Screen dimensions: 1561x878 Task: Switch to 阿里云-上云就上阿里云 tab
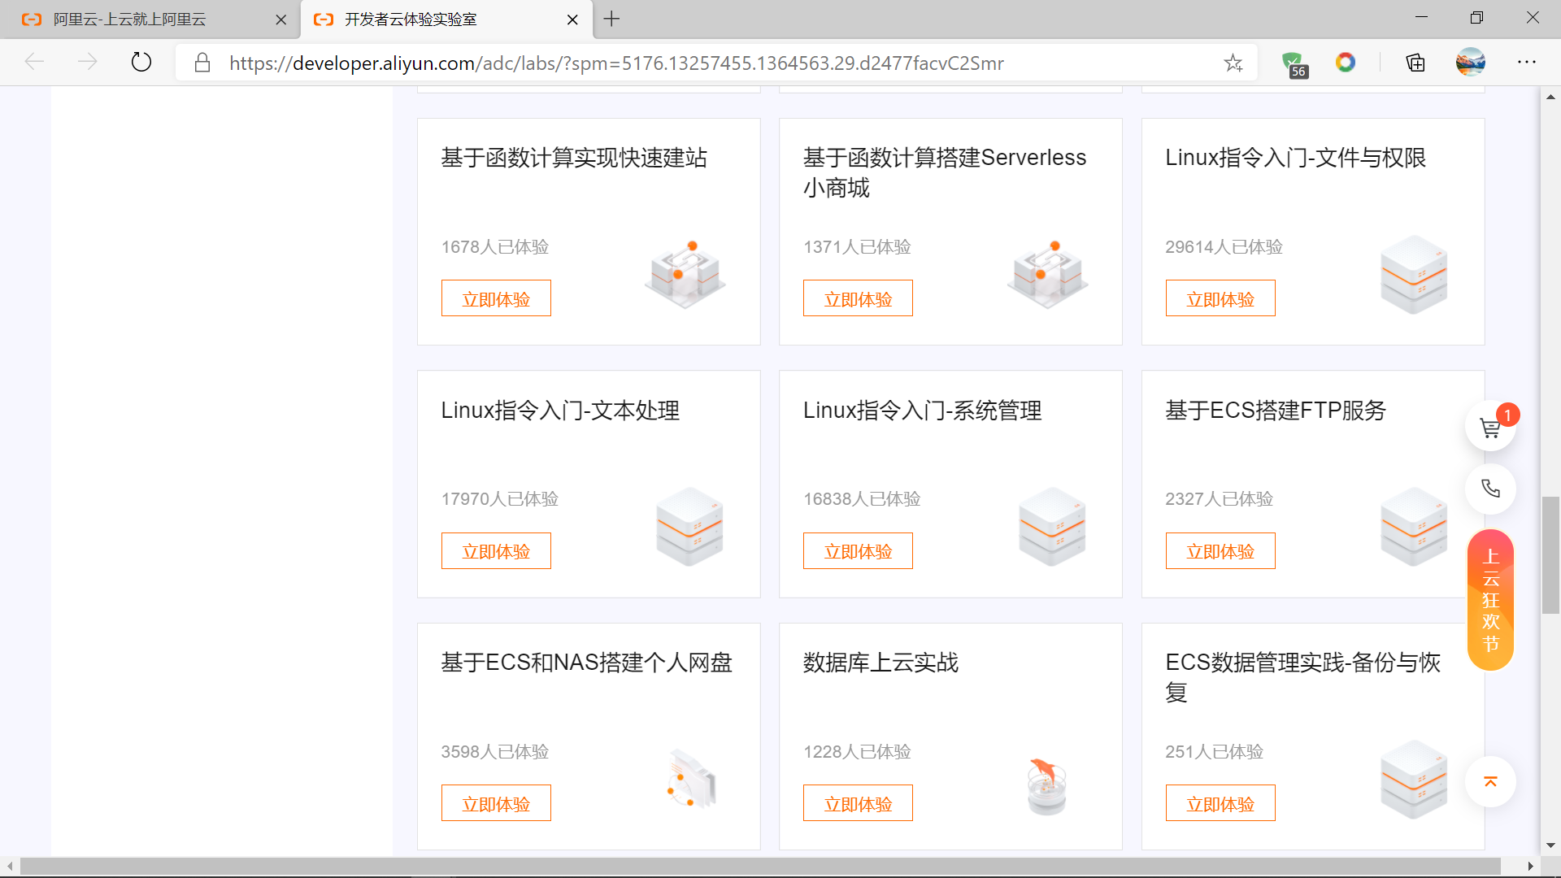pyautogui.click(x=130, y=20)
